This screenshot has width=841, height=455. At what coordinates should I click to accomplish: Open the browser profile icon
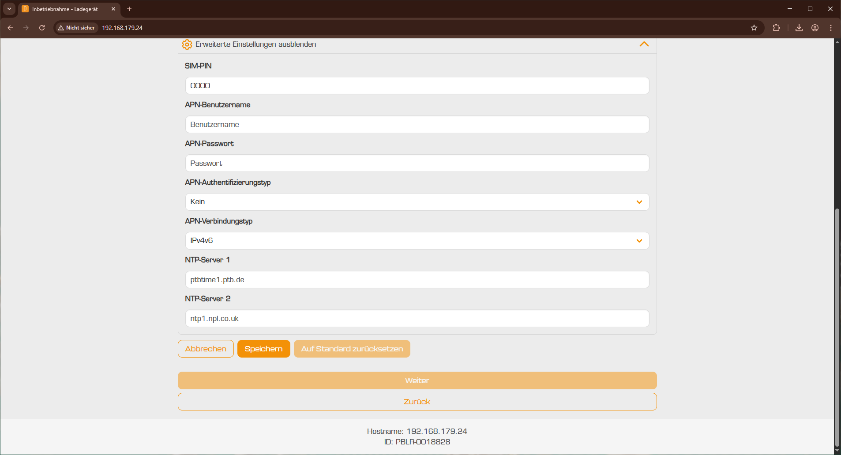tap(815, 28)
